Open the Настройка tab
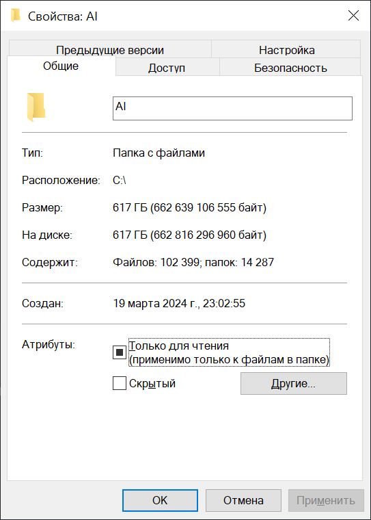The height and width of the screenshot is (520, 371). pos(286,50)
